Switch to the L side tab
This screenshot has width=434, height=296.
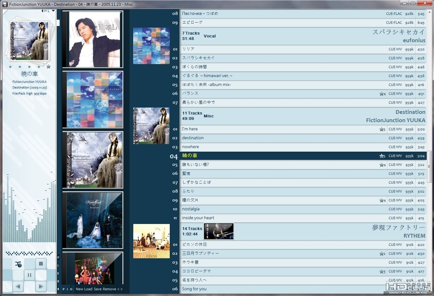(x=58, y=266)
